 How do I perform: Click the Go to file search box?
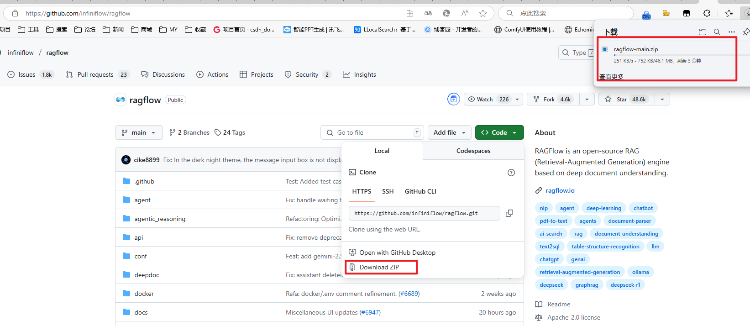372,132
